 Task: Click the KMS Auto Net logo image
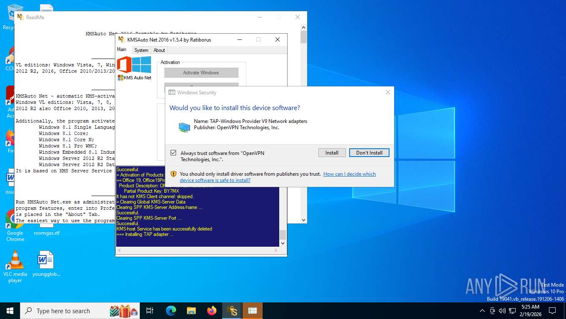tap(134, 69)
